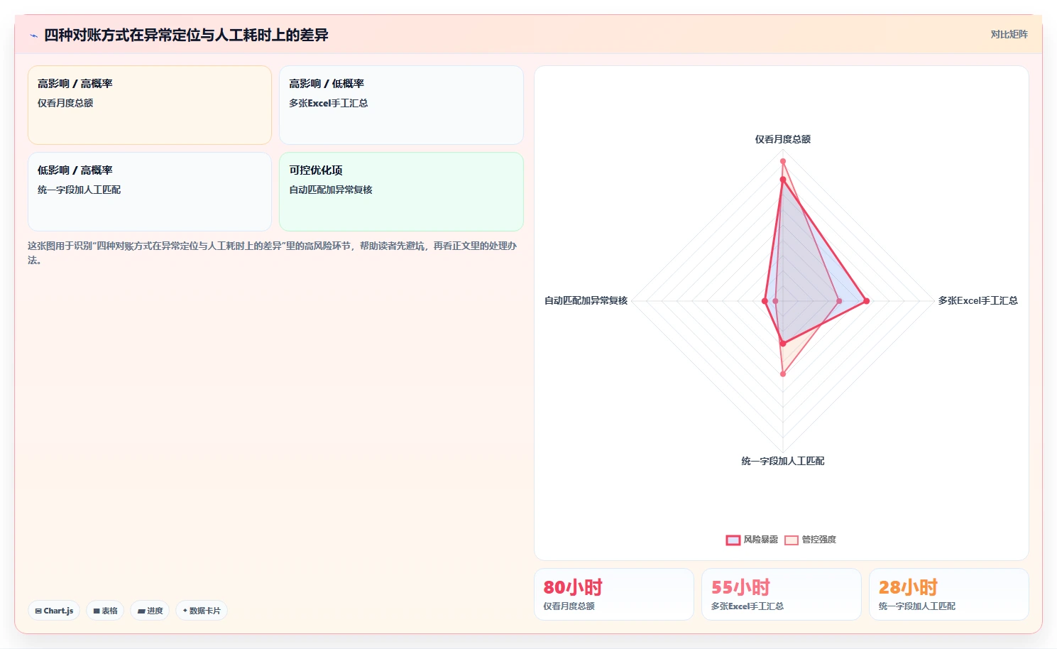Click the 统一字段加人工匹配 radar axis label
This screenshot has width=1057, height=649.
[783, 461]
